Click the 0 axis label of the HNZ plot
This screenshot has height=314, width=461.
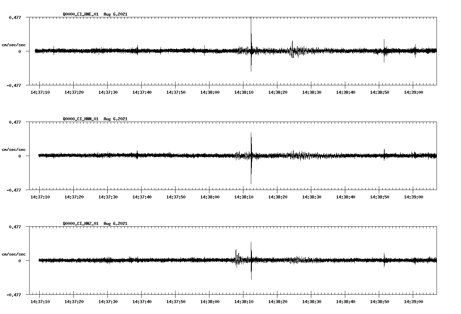pos(20,261)
